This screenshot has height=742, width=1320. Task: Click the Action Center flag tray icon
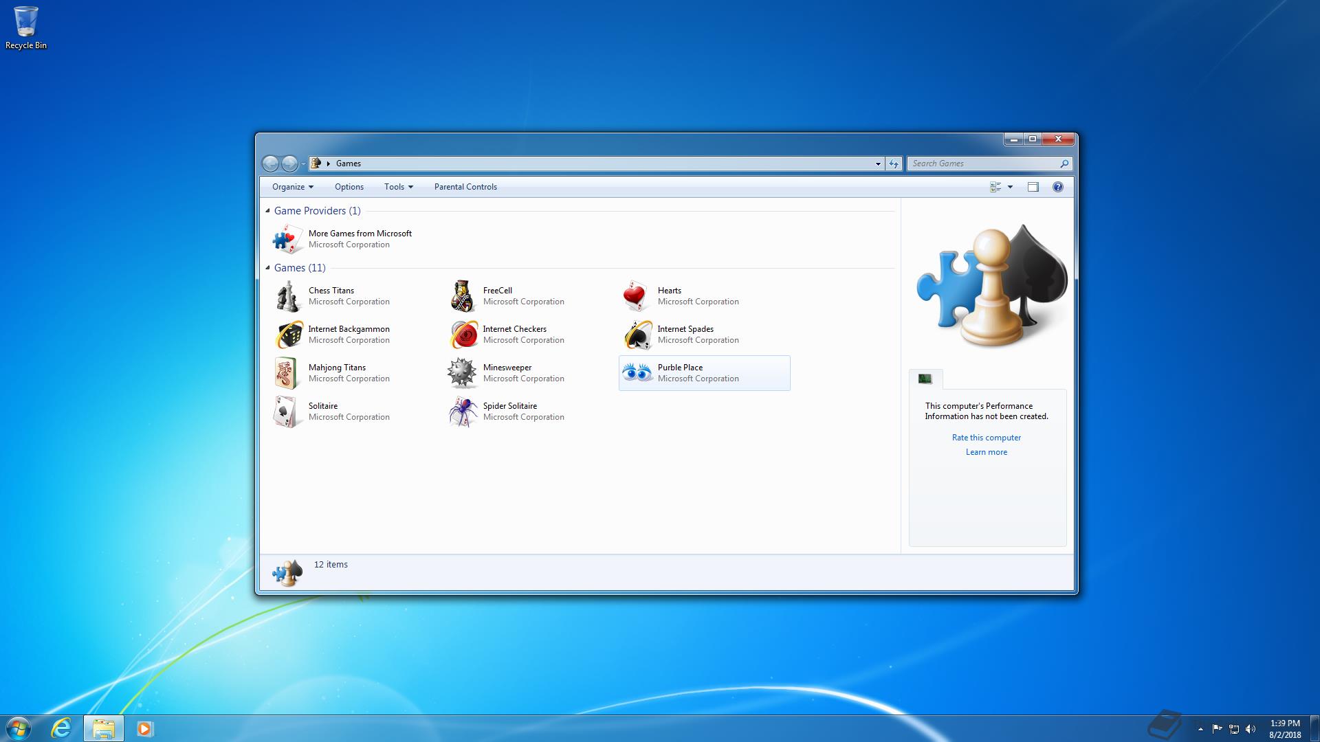point(1217,729)
